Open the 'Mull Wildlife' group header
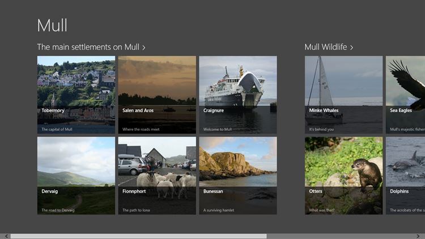Image resolution: width=425 pixels, height=239 pixels. [x=329, y=47]
